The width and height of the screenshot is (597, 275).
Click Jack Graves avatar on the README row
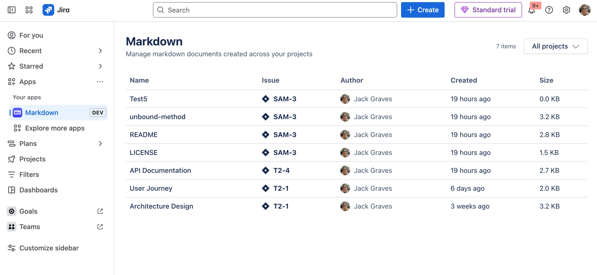coord(345,135)
